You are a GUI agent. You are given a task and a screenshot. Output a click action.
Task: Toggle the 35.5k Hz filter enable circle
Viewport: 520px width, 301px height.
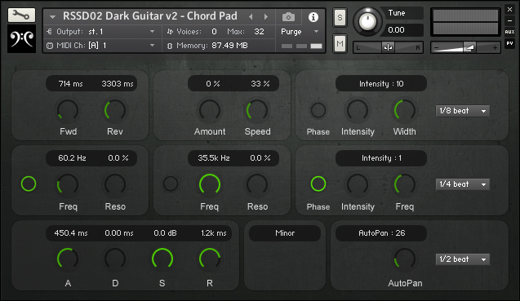click(171, 184)
